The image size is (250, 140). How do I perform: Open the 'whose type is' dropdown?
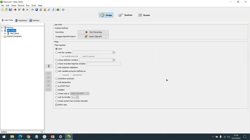80,93
